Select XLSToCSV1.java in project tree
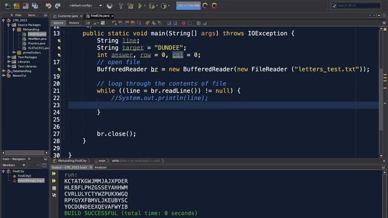 click(x=38, y=48)
